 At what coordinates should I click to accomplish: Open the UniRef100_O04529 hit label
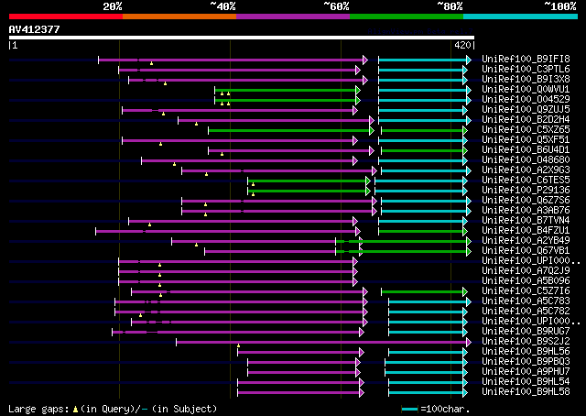[x=526, y=100]
